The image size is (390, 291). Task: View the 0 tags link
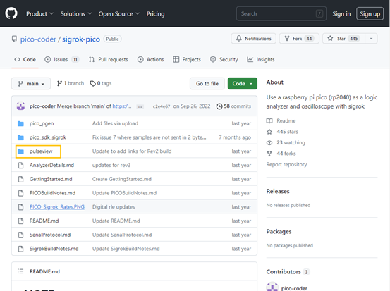pos(101,83)
